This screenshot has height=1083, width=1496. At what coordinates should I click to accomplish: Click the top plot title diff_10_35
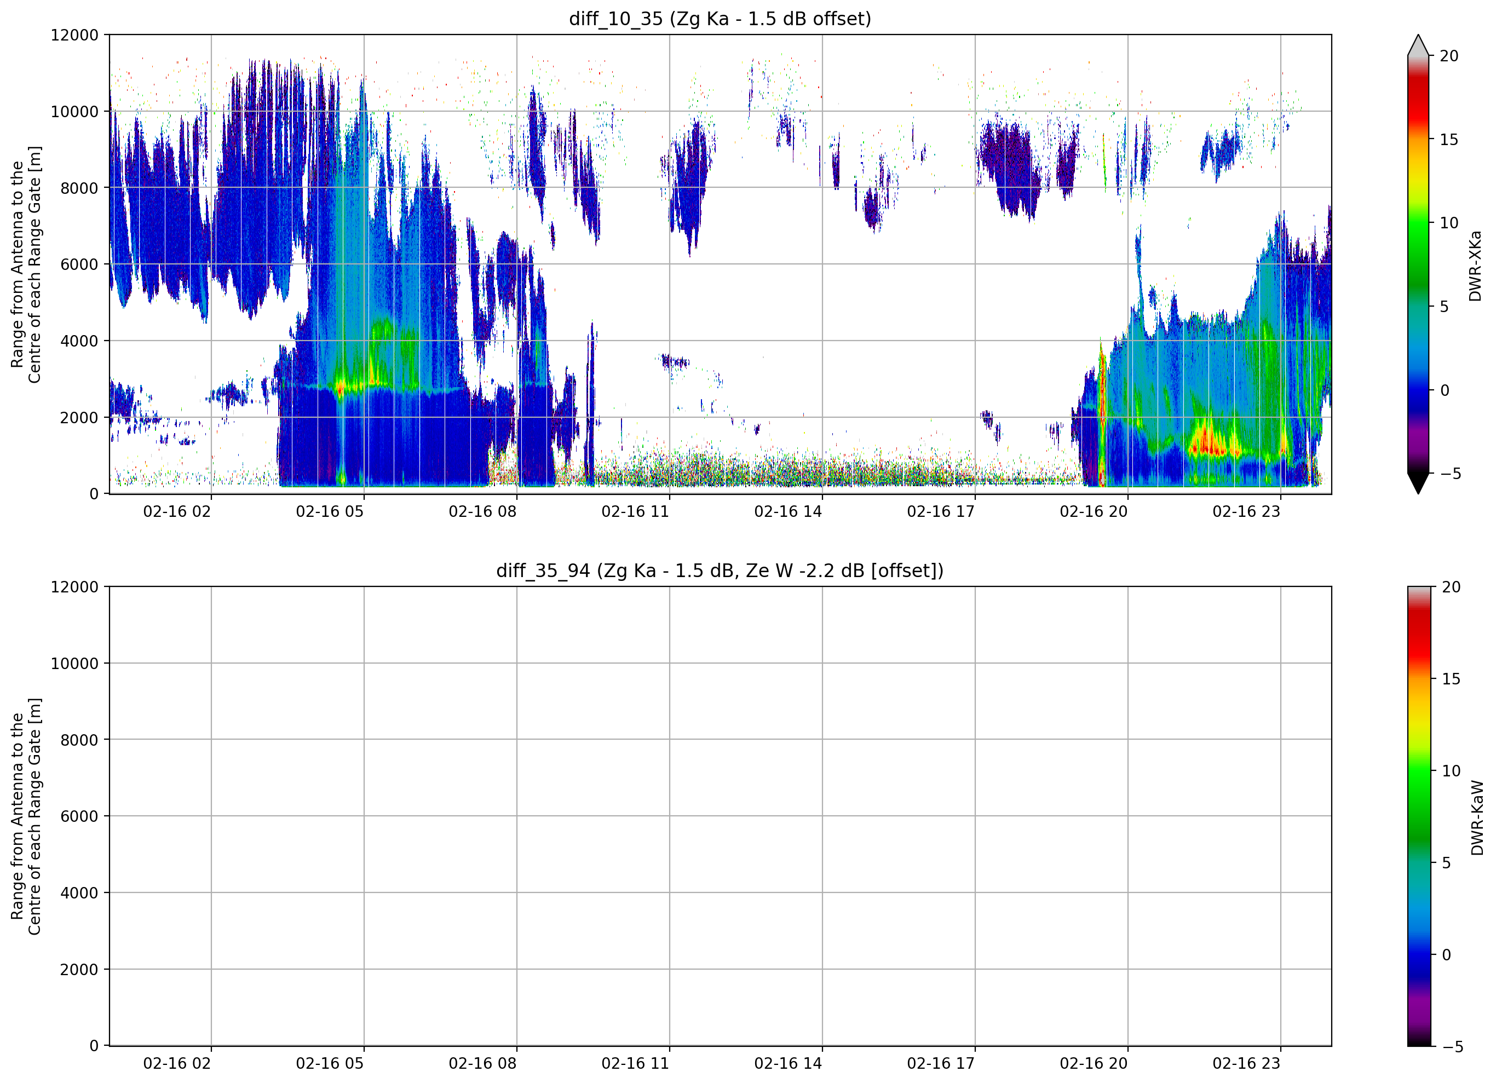[x=720, y=19]
